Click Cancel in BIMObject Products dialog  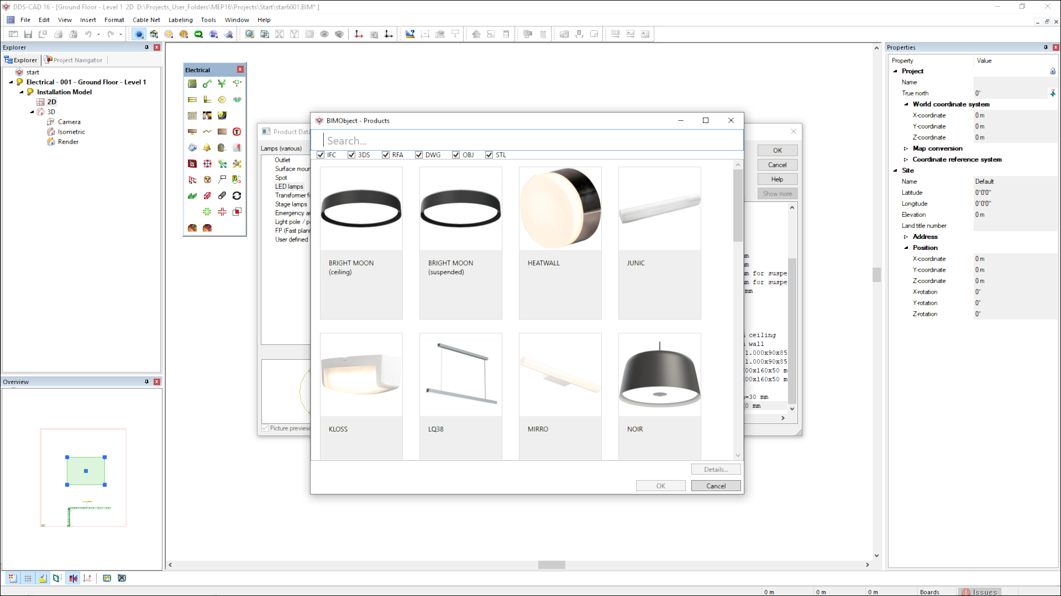(716, 486)
